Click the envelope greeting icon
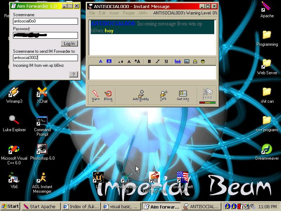Screen dimensions: 281x211 (x=195, y=61)
